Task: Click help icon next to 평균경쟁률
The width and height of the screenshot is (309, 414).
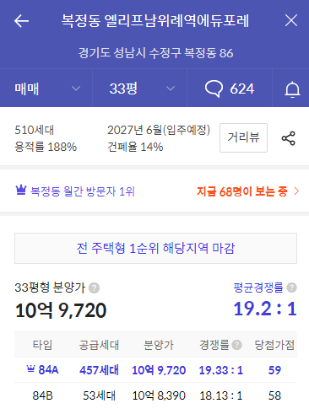Action: click(x=292, y=288)
